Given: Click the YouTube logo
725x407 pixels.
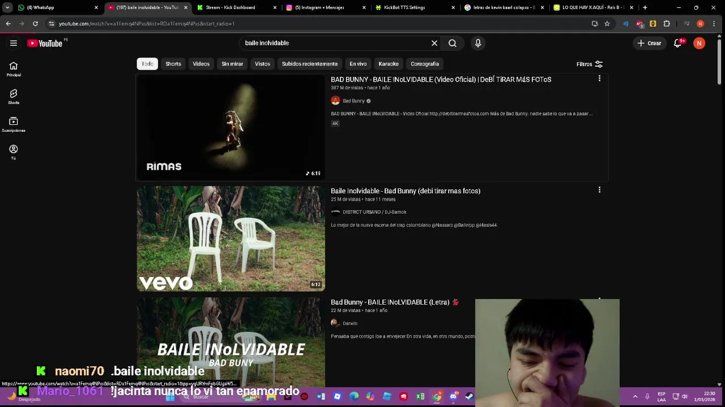Looking at the screenshot, I should click(45, 43).
